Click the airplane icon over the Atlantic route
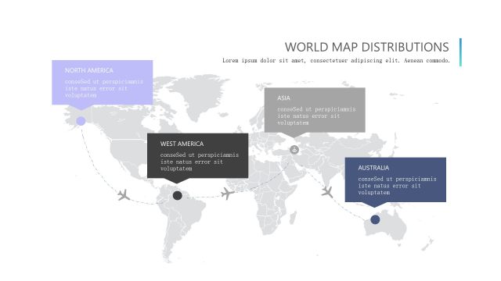501x281 pixels. click(x=227, y=194)
